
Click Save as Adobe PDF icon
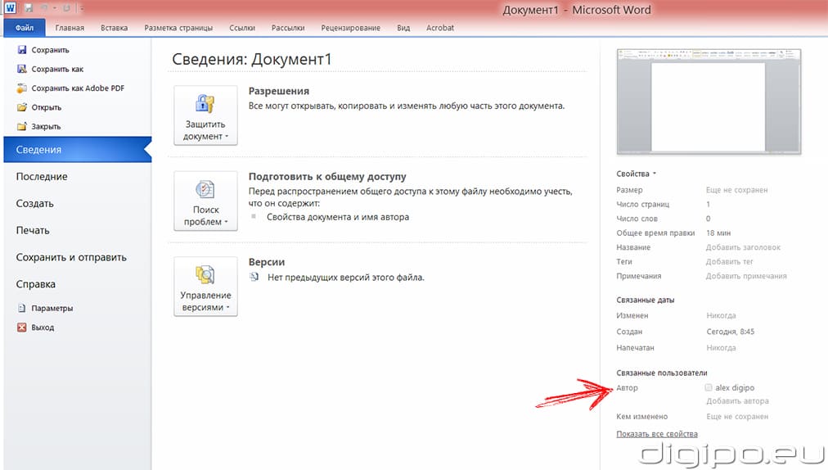[22, 88]
